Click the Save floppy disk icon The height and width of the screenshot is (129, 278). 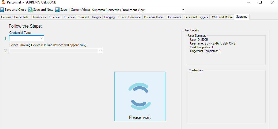57,10
